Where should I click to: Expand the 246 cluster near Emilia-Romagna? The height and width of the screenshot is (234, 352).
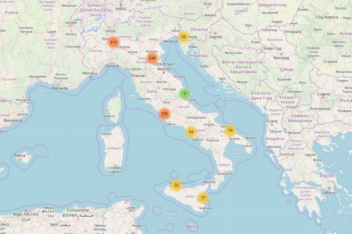(x=152, y=58)
